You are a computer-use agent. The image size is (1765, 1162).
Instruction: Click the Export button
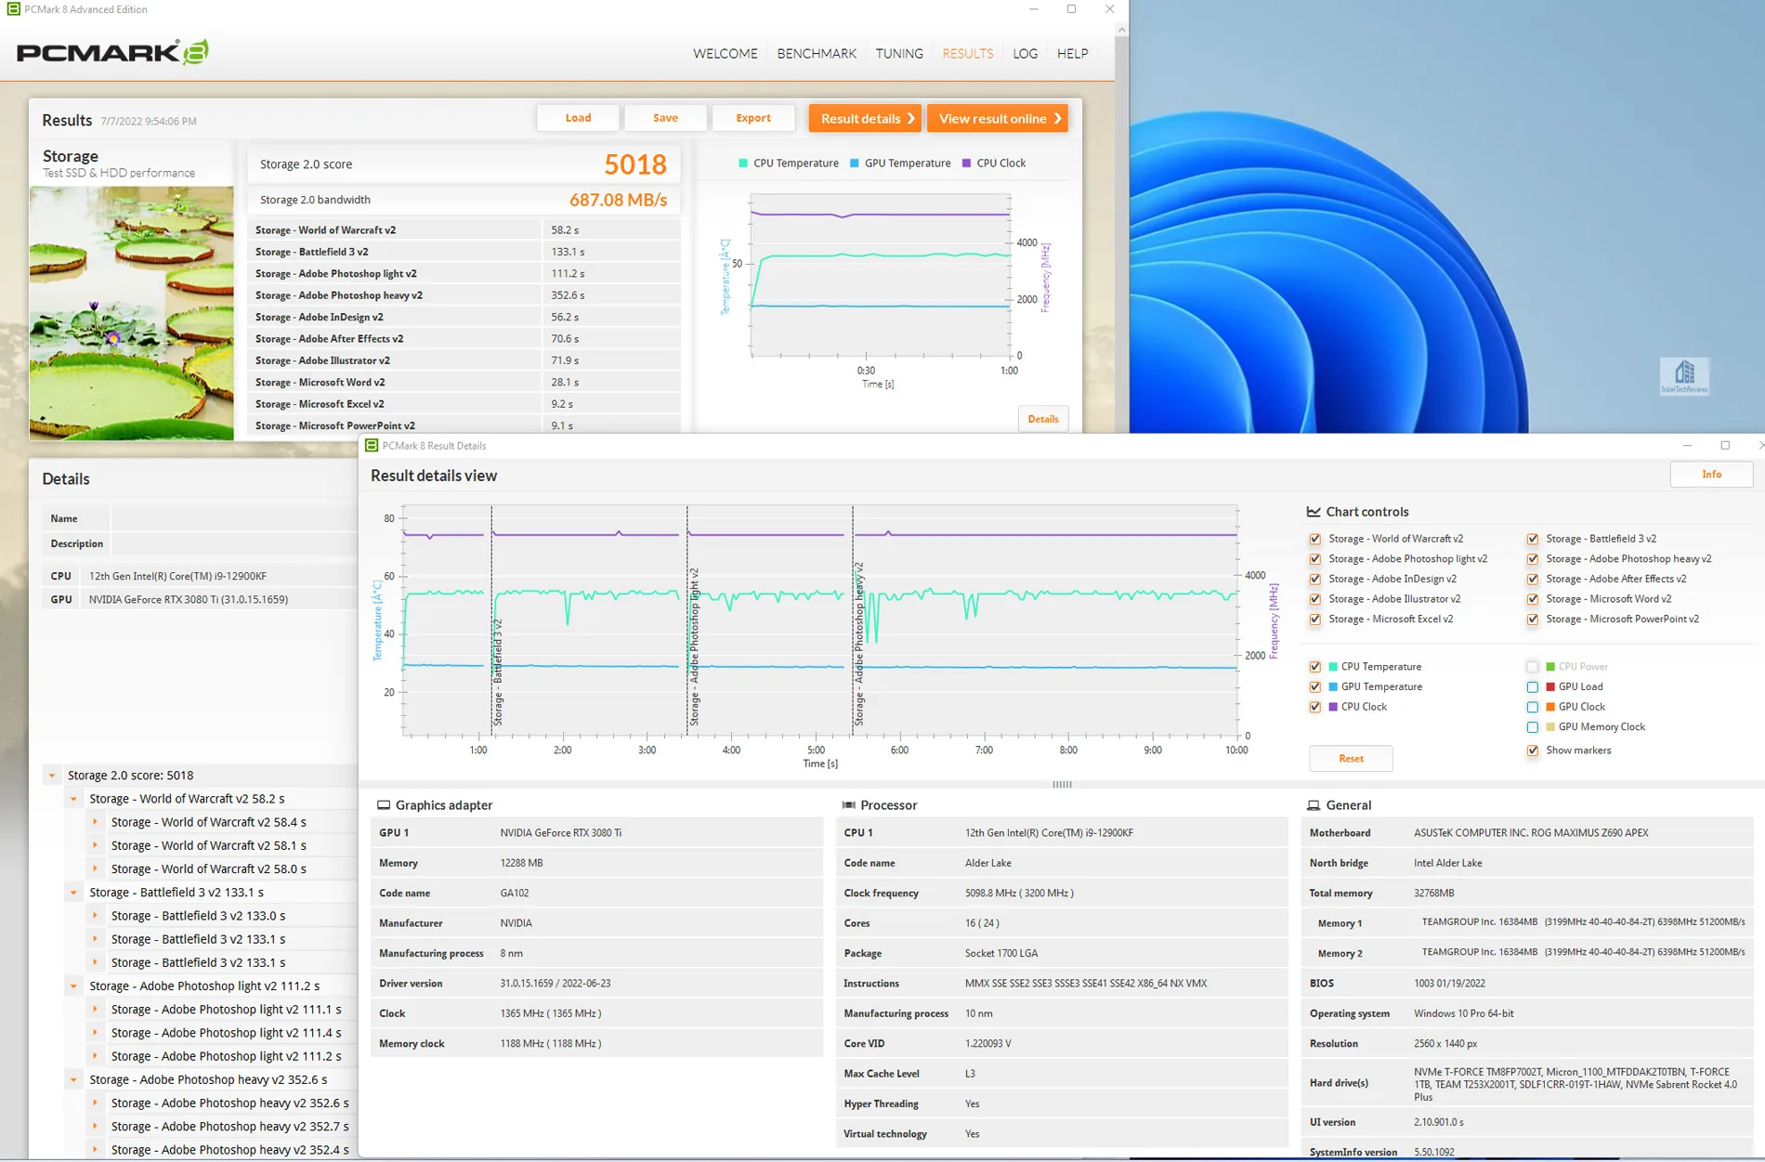coord(753,118)
